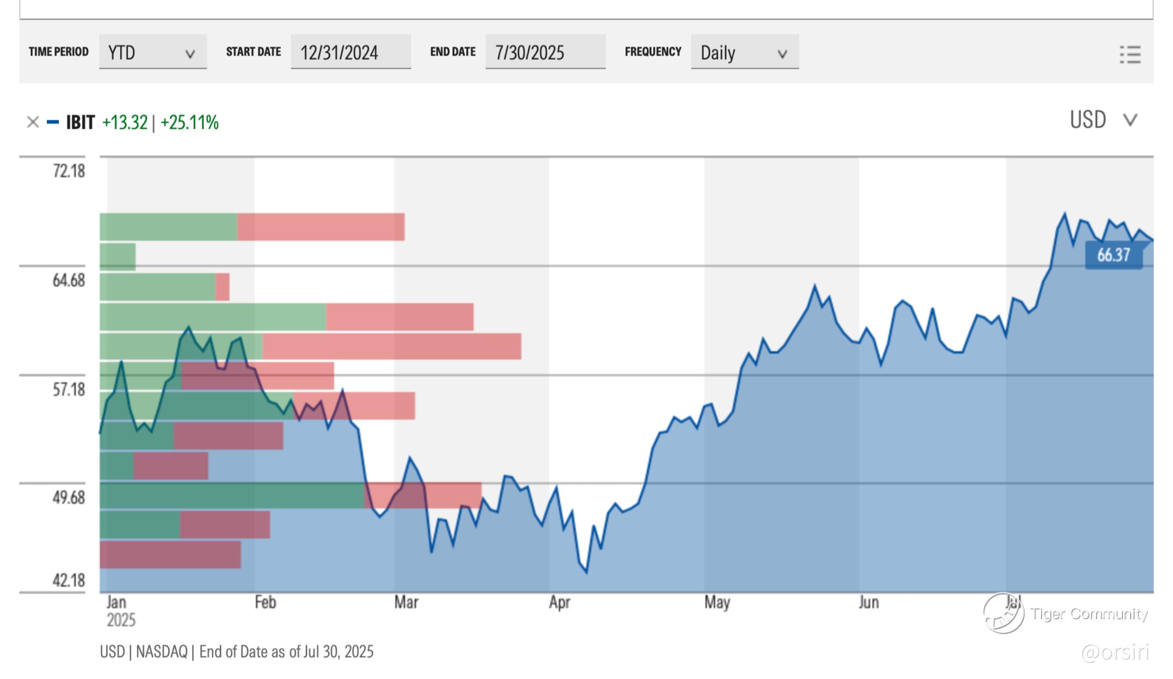Select the bottom red volume bar

[170, 555]
